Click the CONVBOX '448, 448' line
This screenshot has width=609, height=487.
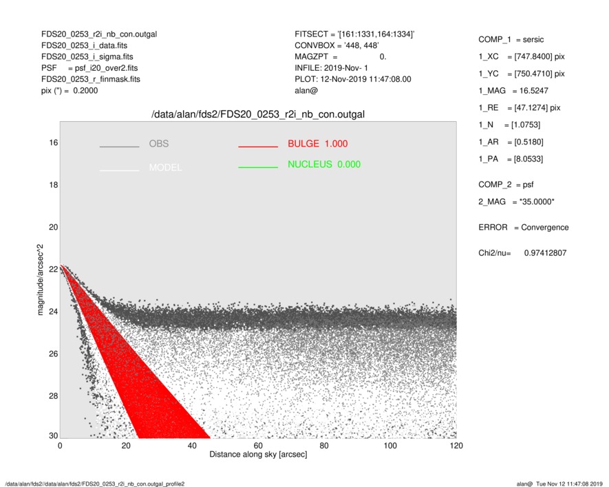336,45
